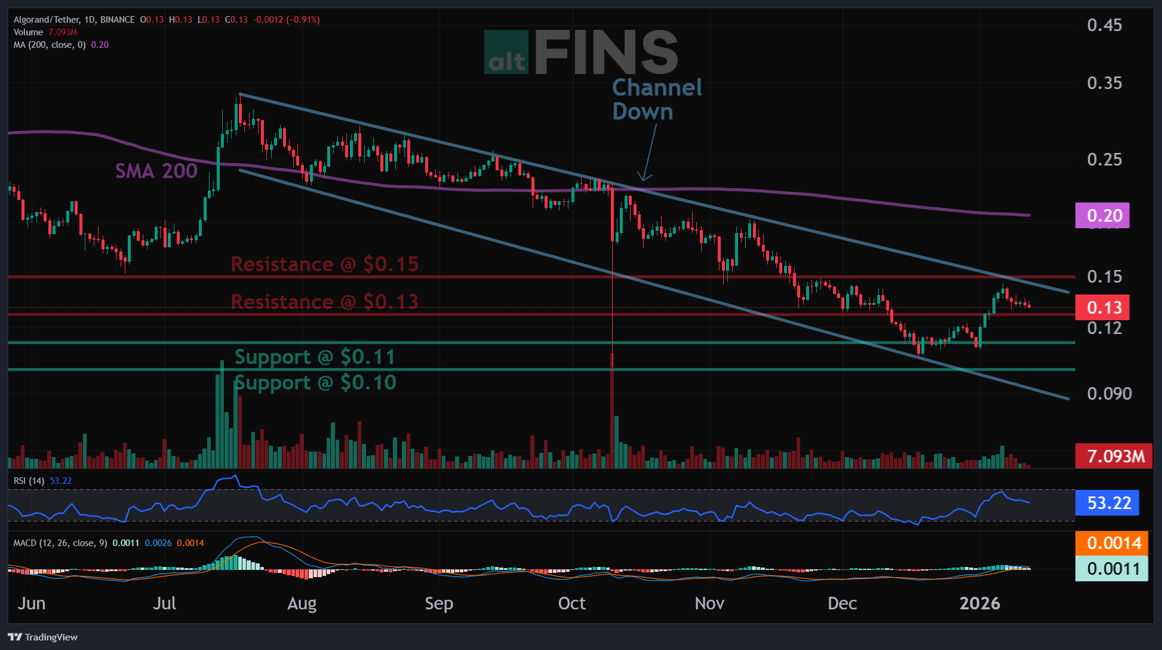The height and width of the screenshot is (650, 1162).
Task: Open the MACD (12, 26, close, 9) legend
Action: 60,543
